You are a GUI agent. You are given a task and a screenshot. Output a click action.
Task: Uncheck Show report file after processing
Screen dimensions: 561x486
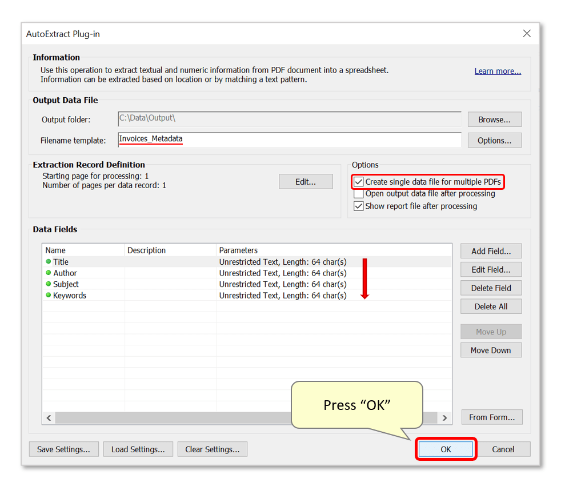(358, 206)
